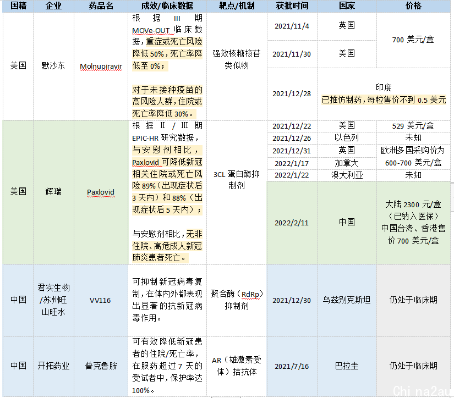Click the EPIC-HR 研究数据 text
The image size is (454, 398).
[x=165, y=137]
